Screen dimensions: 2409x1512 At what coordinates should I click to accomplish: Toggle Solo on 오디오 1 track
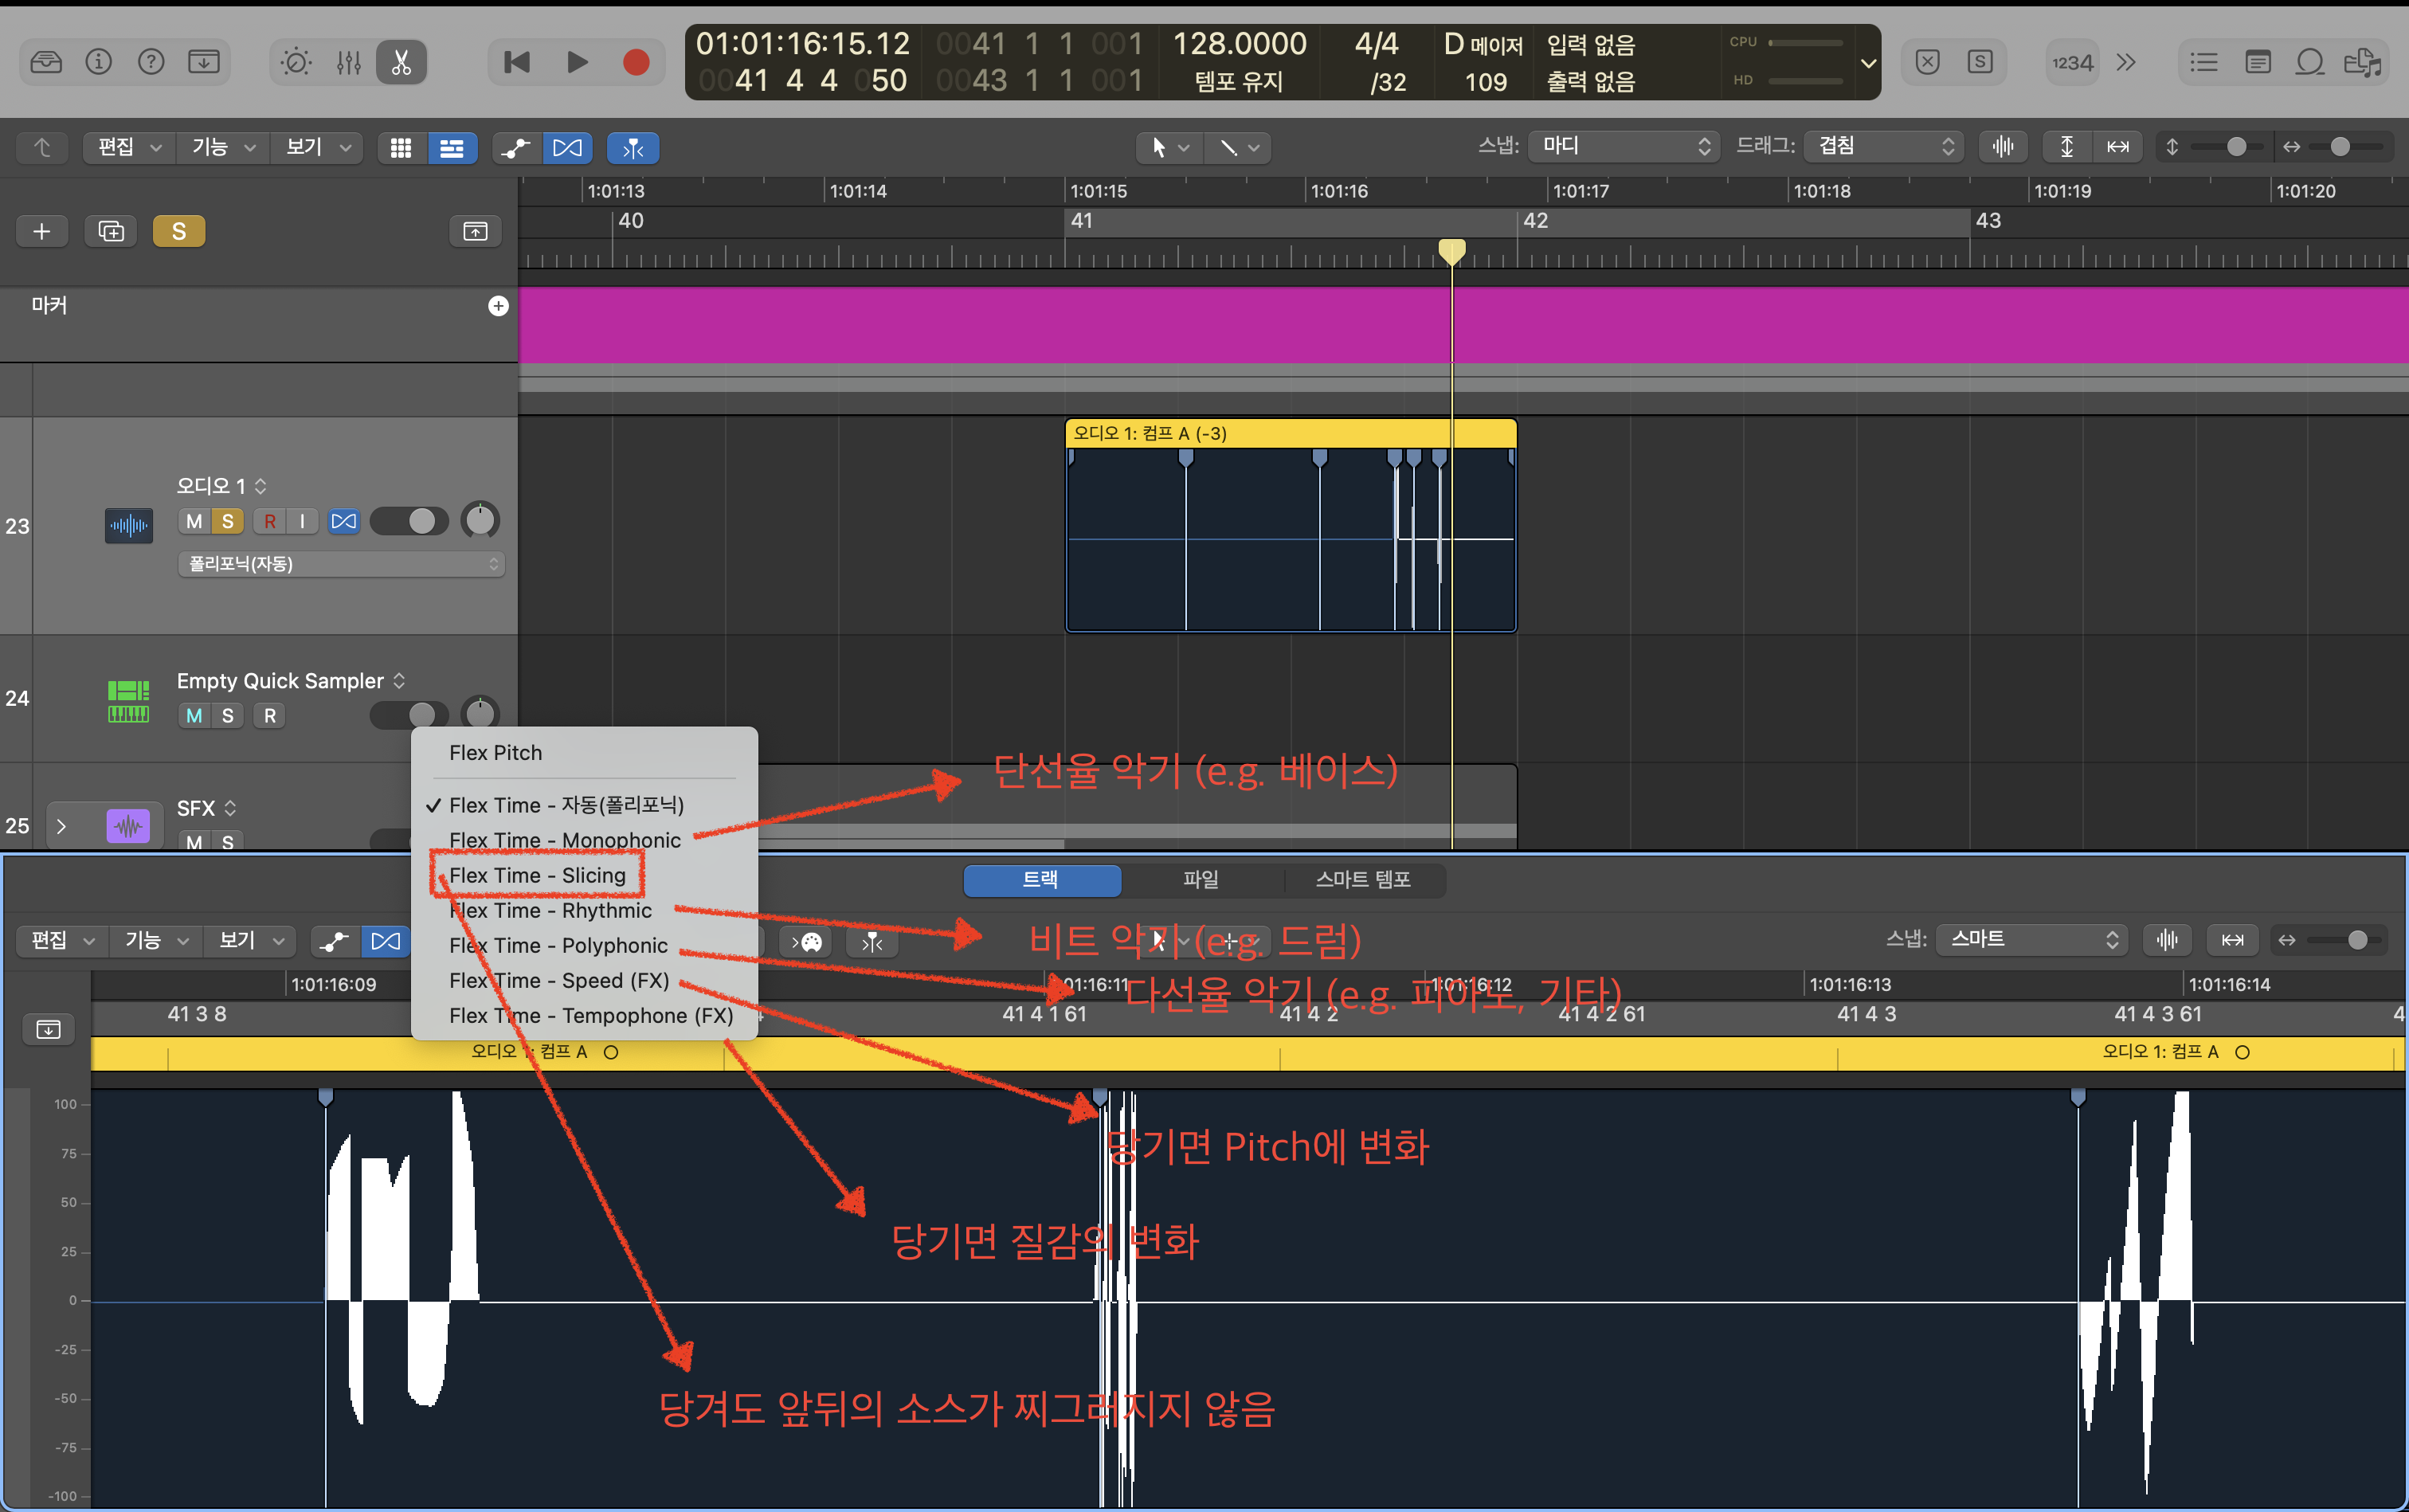[x=228, y=521]
